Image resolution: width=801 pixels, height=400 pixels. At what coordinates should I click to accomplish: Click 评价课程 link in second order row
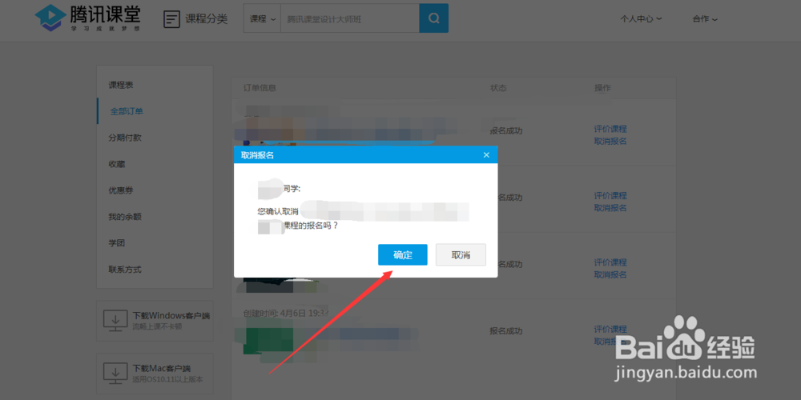coord(610,196)
